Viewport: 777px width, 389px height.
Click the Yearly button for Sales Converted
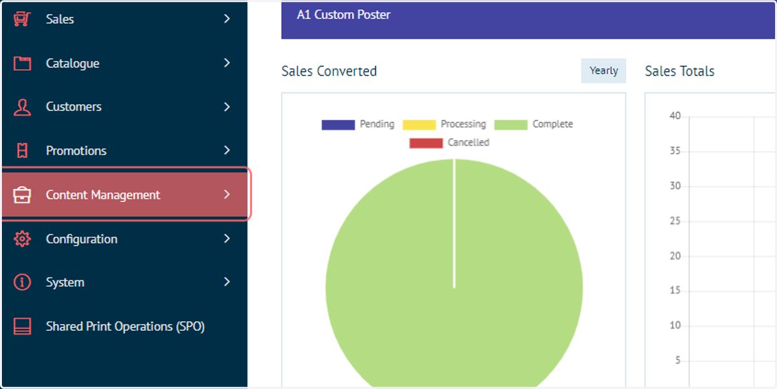tap(603, 71)
